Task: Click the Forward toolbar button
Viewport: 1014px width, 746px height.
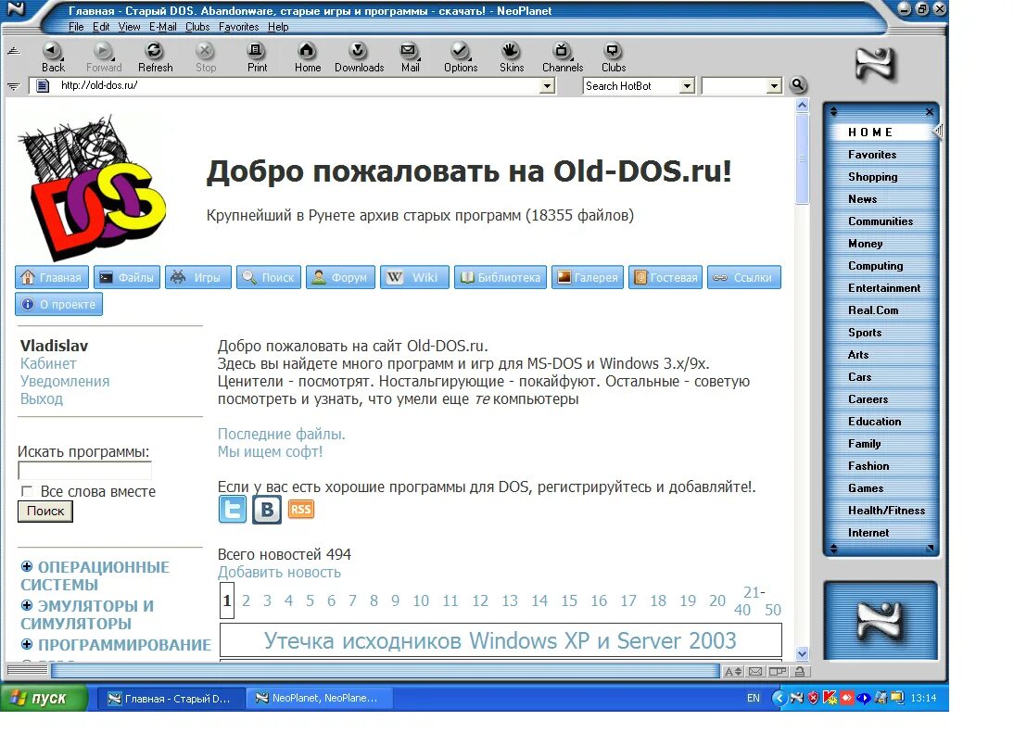Action: 103,57
